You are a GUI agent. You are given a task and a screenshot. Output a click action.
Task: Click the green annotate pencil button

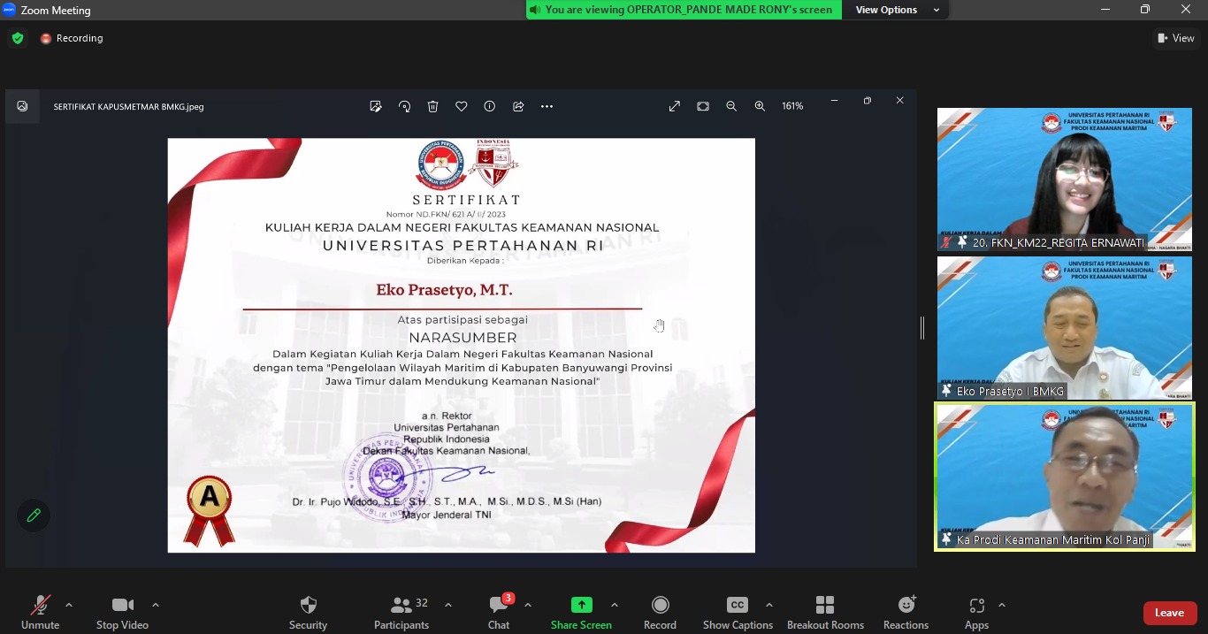(34, 516)
